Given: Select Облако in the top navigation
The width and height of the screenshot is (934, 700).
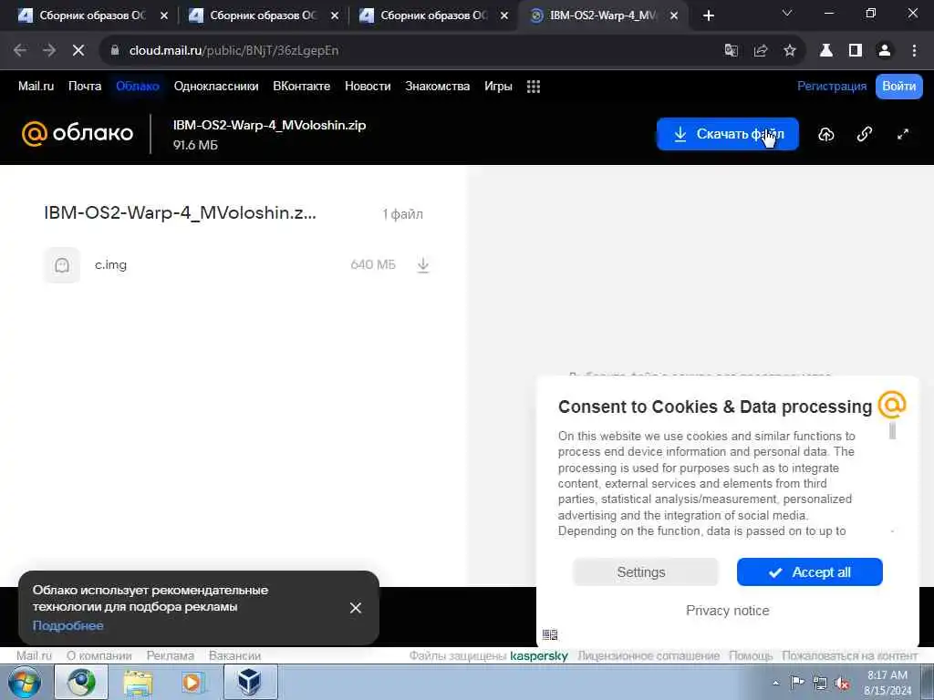Looking at the screenshot, I should coord(138,87).
